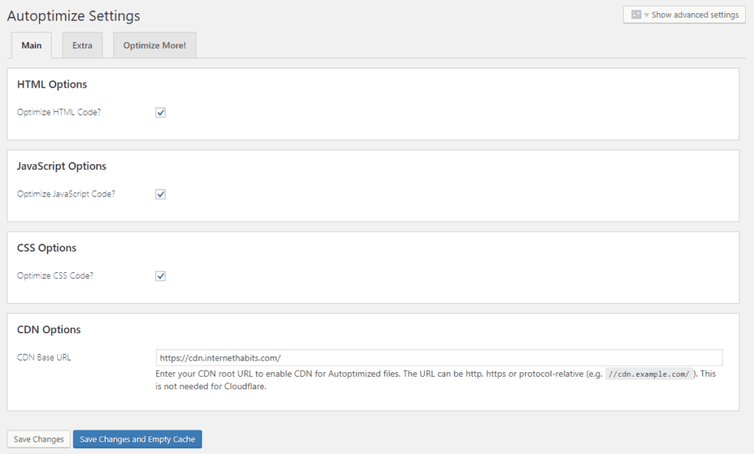This screenshot has height=454, width=754.
Task: Uncheck the Optimize HTML Code checkbox
Action: click(161, 113)
